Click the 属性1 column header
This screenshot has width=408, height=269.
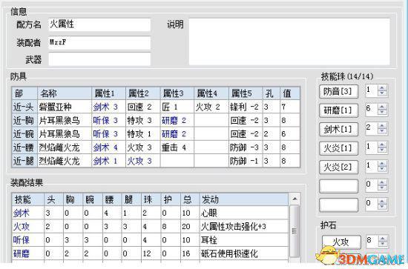[x=108, y=93]
